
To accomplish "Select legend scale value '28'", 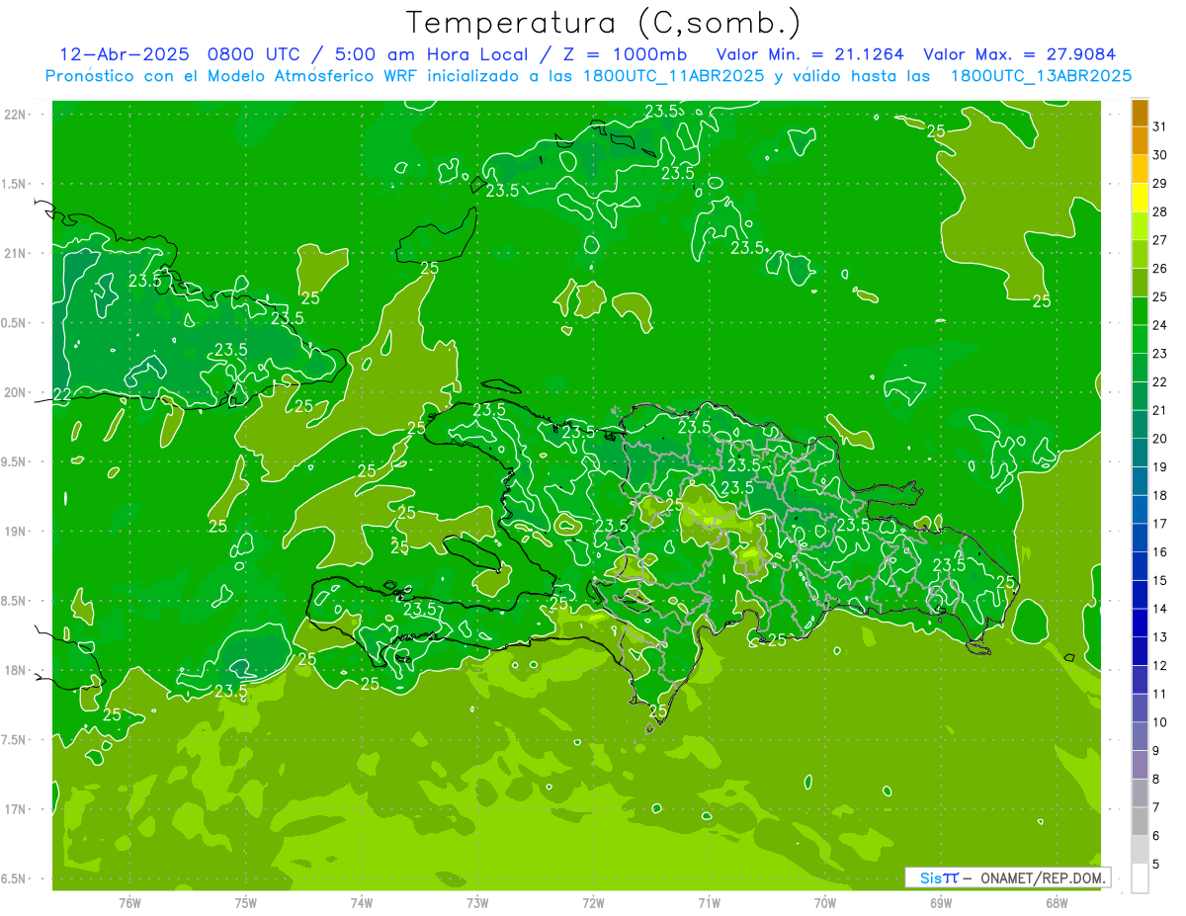I will pyautogui.click(x=1160, y=211).
